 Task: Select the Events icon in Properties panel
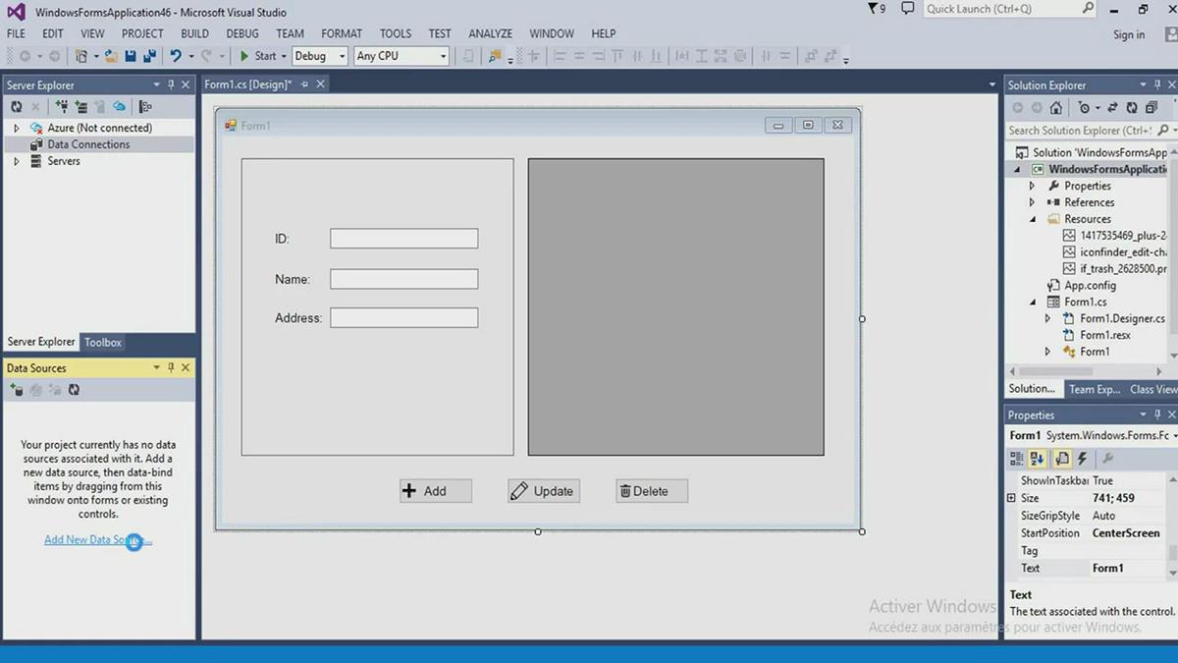point(1084,458)
